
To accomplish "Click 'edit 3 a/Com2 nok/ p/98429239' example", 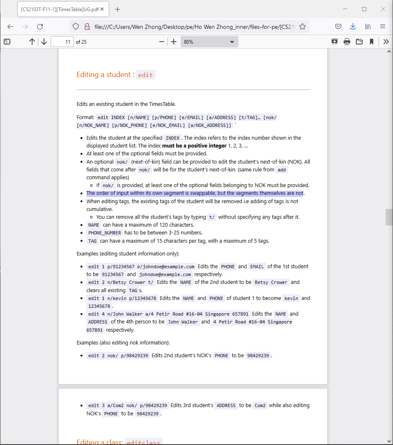I will tap(128, 405).
